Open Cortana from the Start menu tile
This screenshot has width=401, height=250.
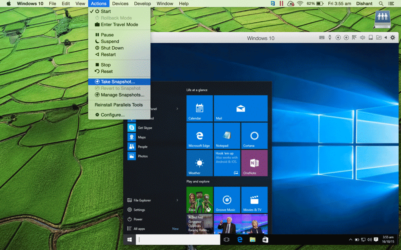tap(254, 136)
